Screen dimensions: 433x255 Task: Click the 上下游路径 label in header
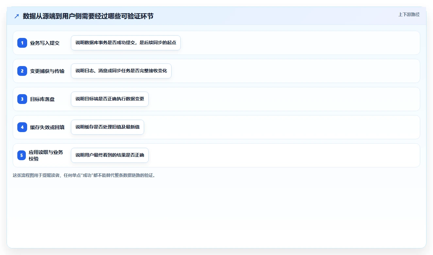coord(409,14)
